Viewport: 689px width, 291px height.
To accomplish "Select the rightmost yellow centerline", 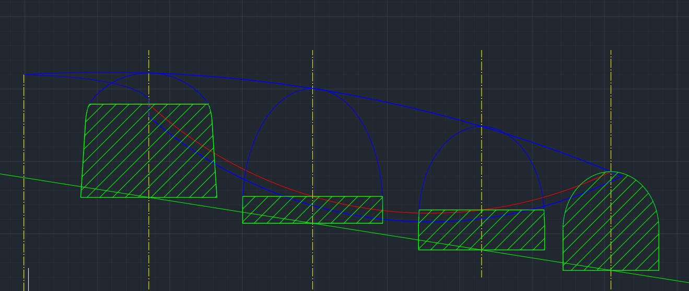I will point(611,104).
